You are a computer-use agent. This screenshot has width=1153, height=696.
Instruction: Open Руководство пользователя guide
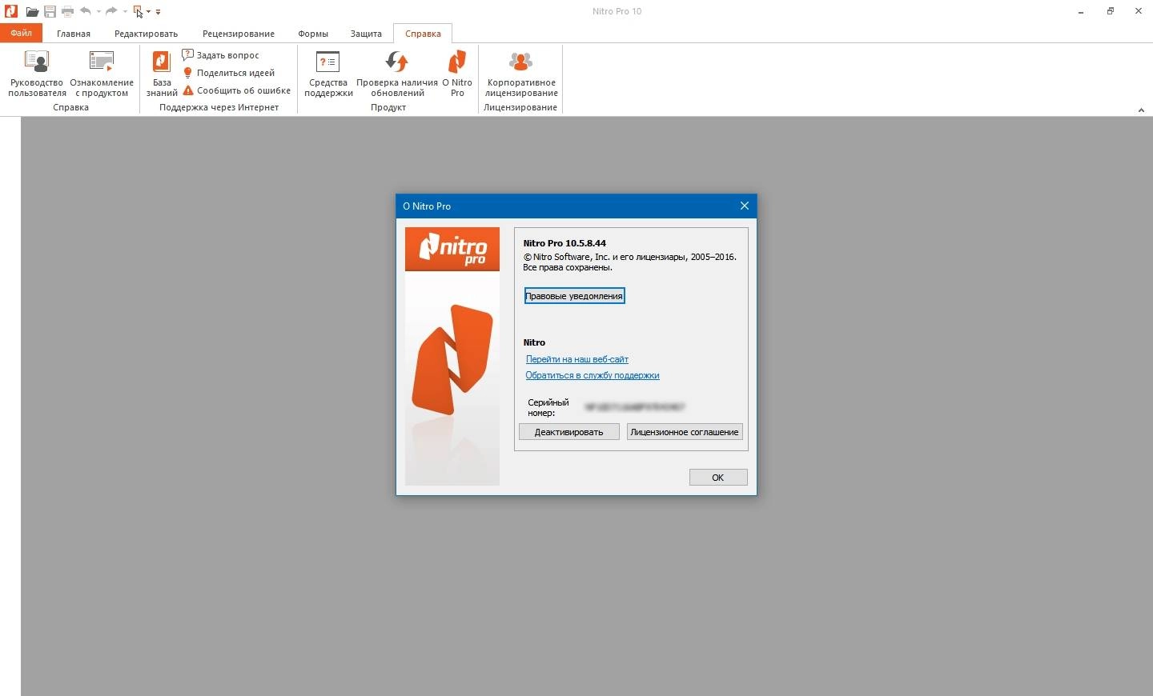tap(37, 74)
